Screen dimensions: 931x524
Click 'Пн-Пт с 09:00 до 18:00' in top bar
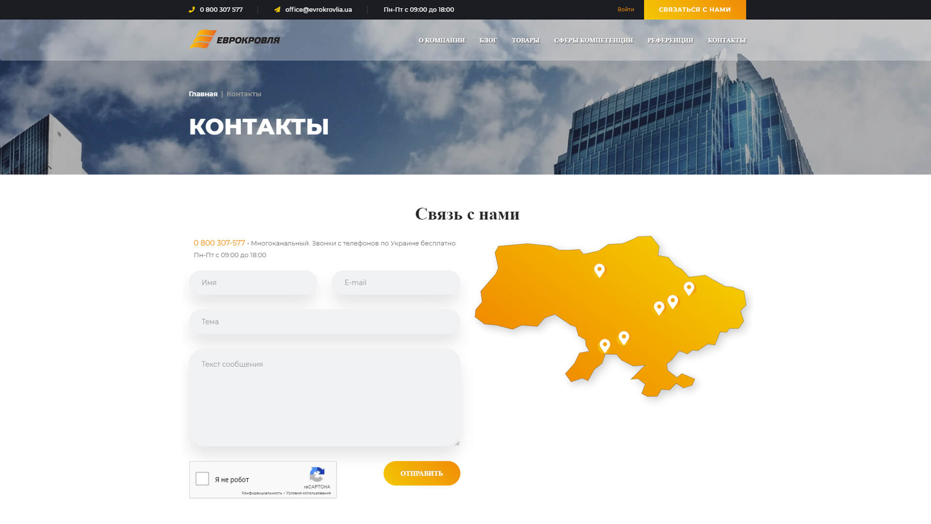click(419, 9)
